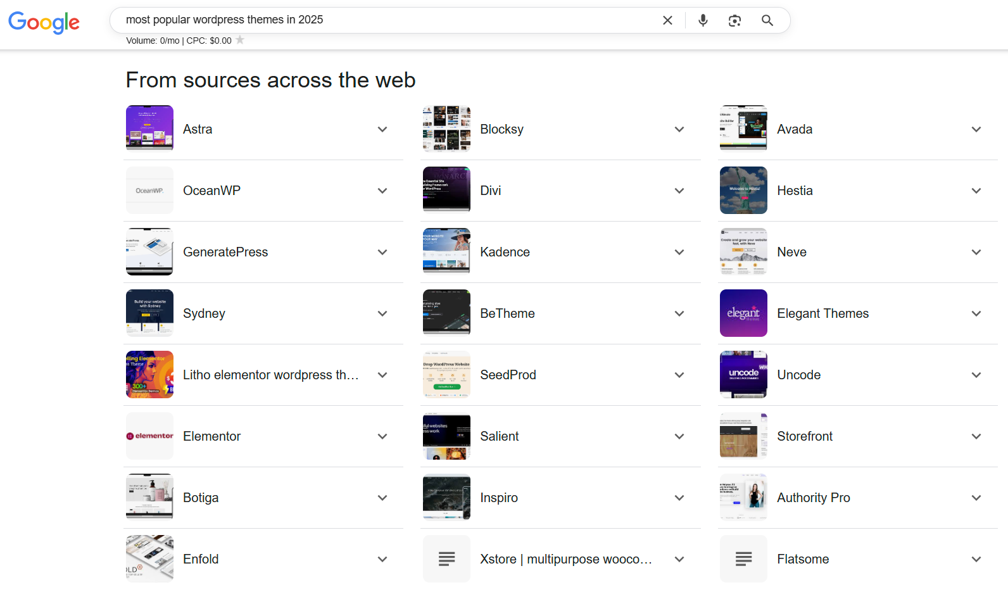Clear the search query text
The height and width of the screenshot is (592, 1008).
pyautogui.click(x=667, y=20)
